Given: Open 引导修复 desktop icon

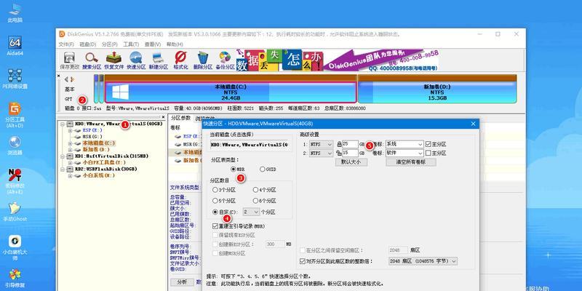Looking at the screenshot, I should tap(15, 279).
